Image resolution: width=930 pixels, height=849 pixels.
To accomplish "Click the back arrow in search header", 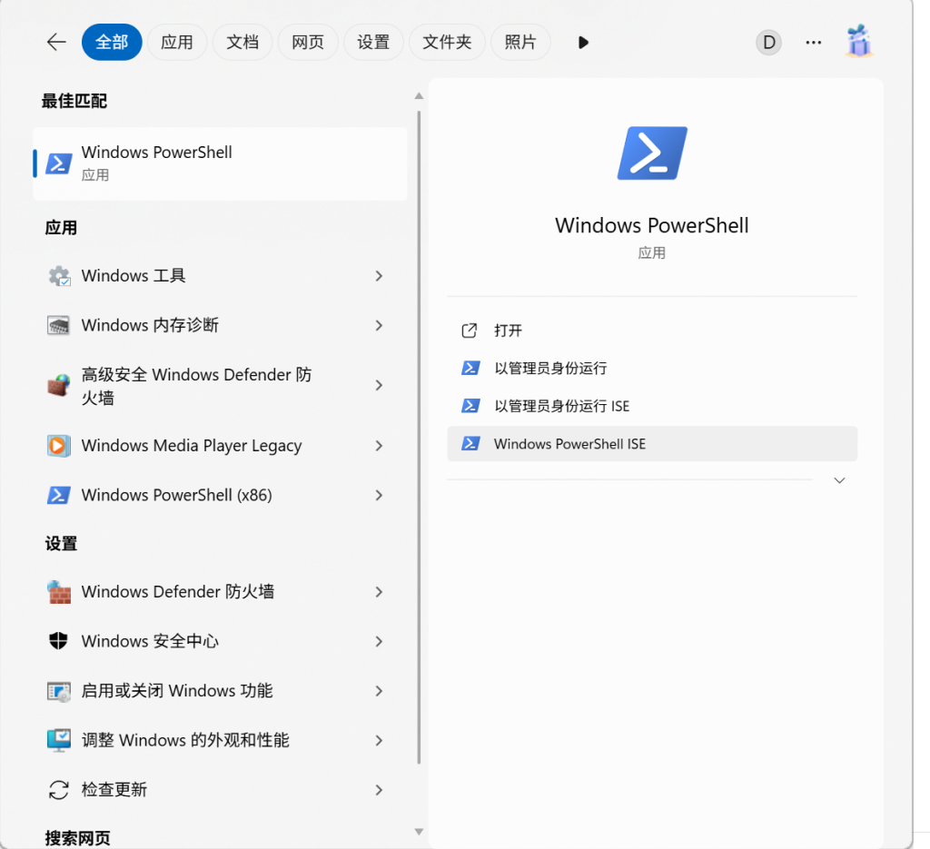I will click(x=56, y=43).
